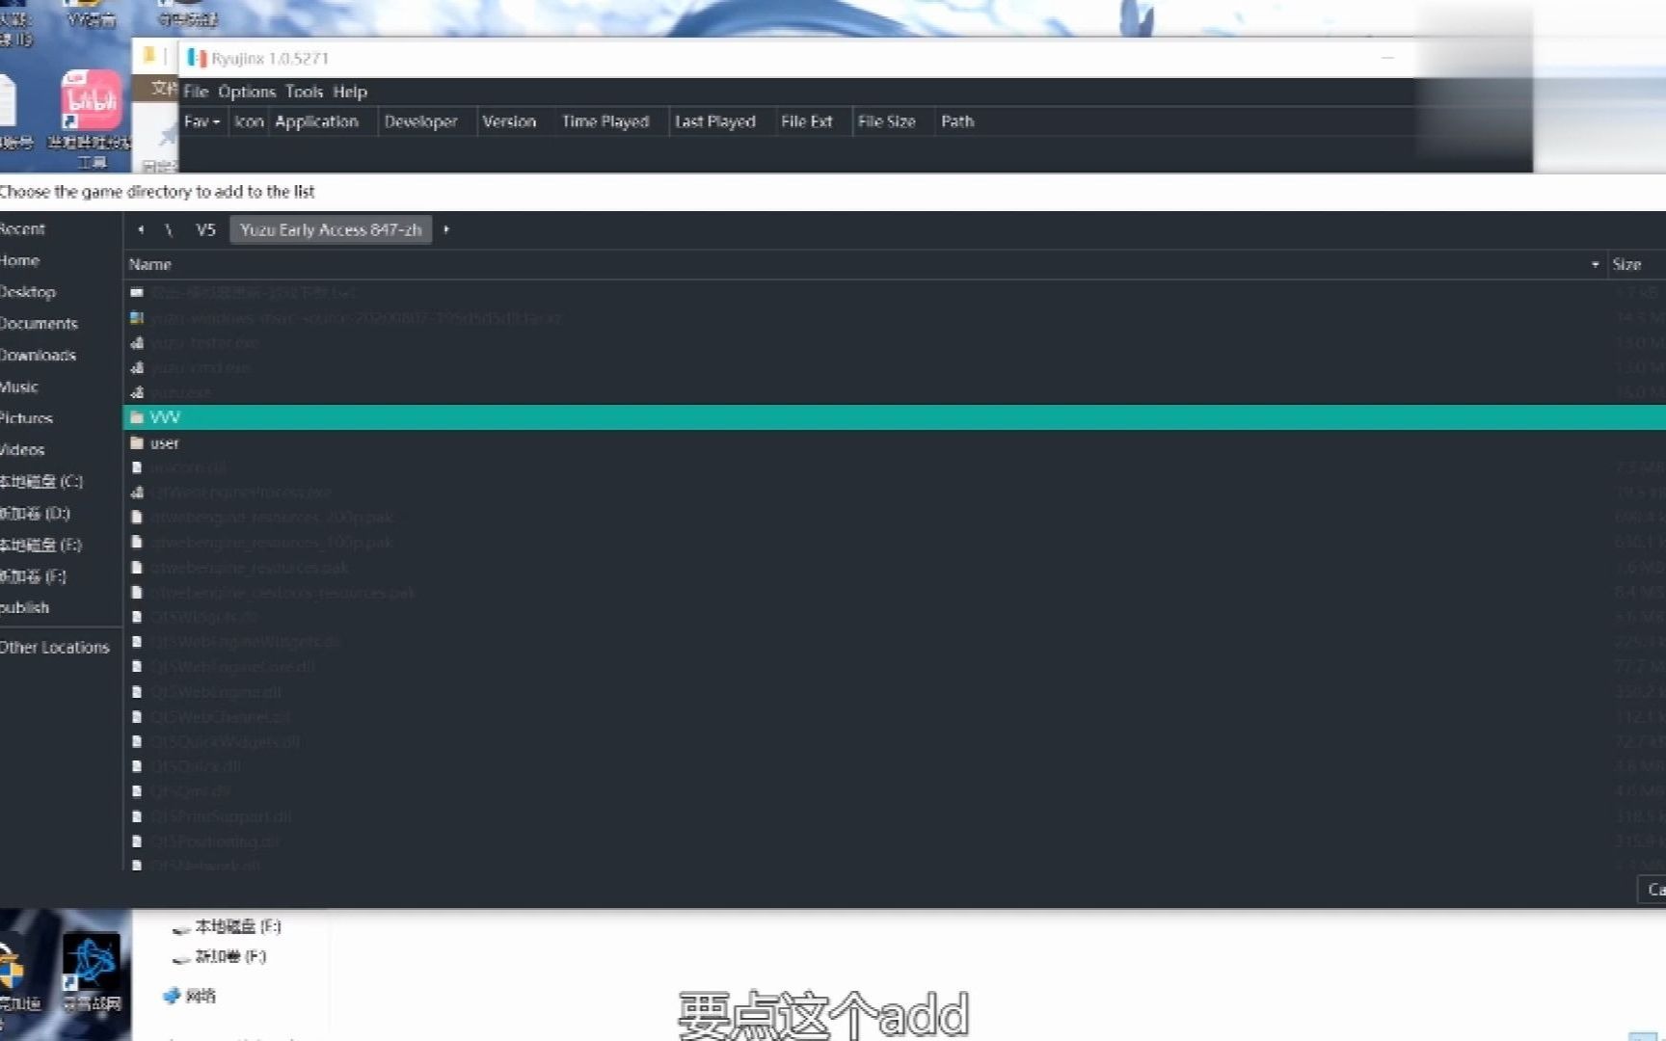The height and width of the screenshot is (1041, 1666).
Task: Sort by the Fav column header
Action: click(202, 121)
